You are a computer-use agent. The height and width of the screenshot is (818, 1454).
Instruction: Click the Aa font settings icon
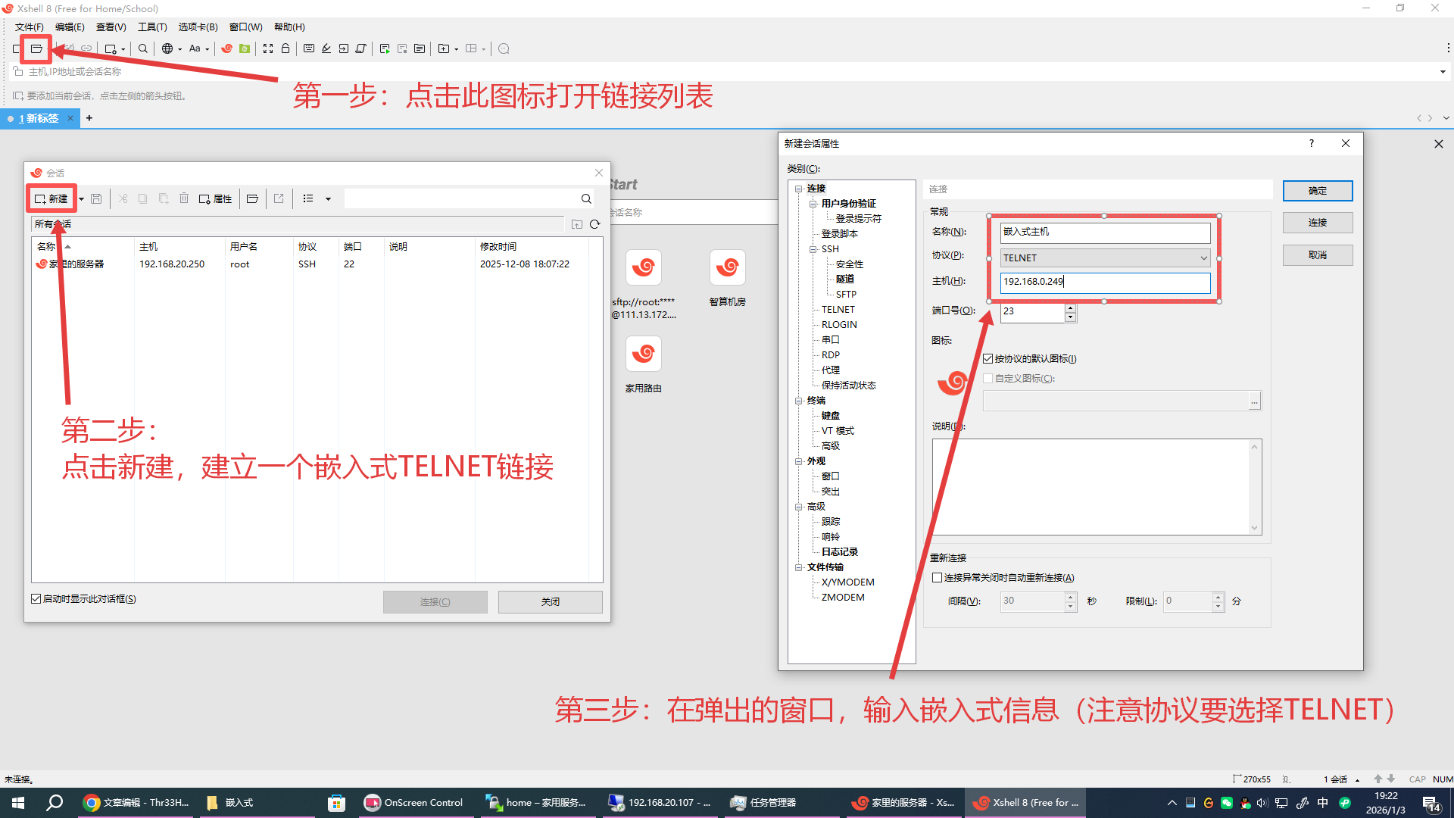tap(195, 48)
